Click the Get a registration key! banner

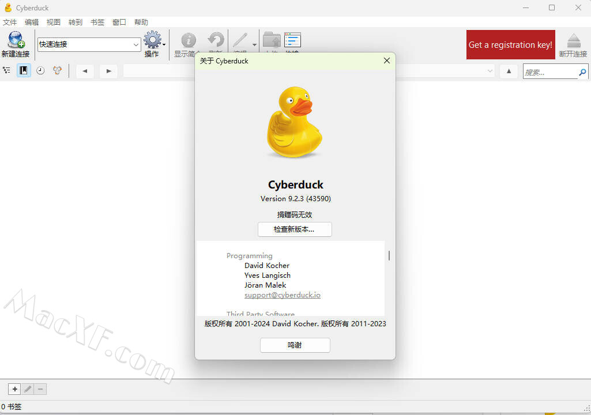coord(510,45)
